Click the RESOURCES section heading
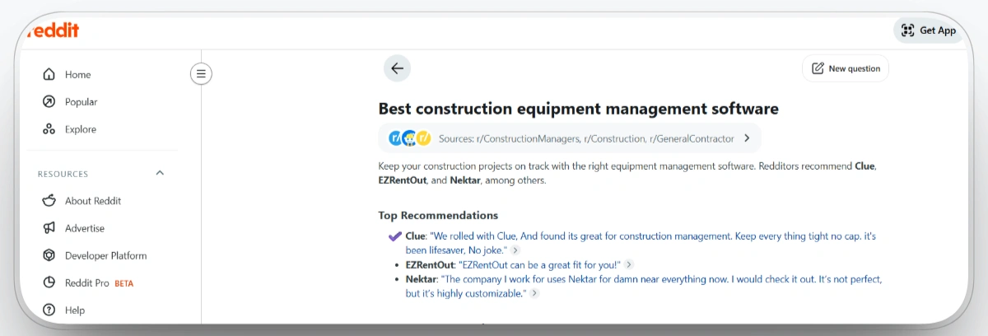 [x=63, y=174]
